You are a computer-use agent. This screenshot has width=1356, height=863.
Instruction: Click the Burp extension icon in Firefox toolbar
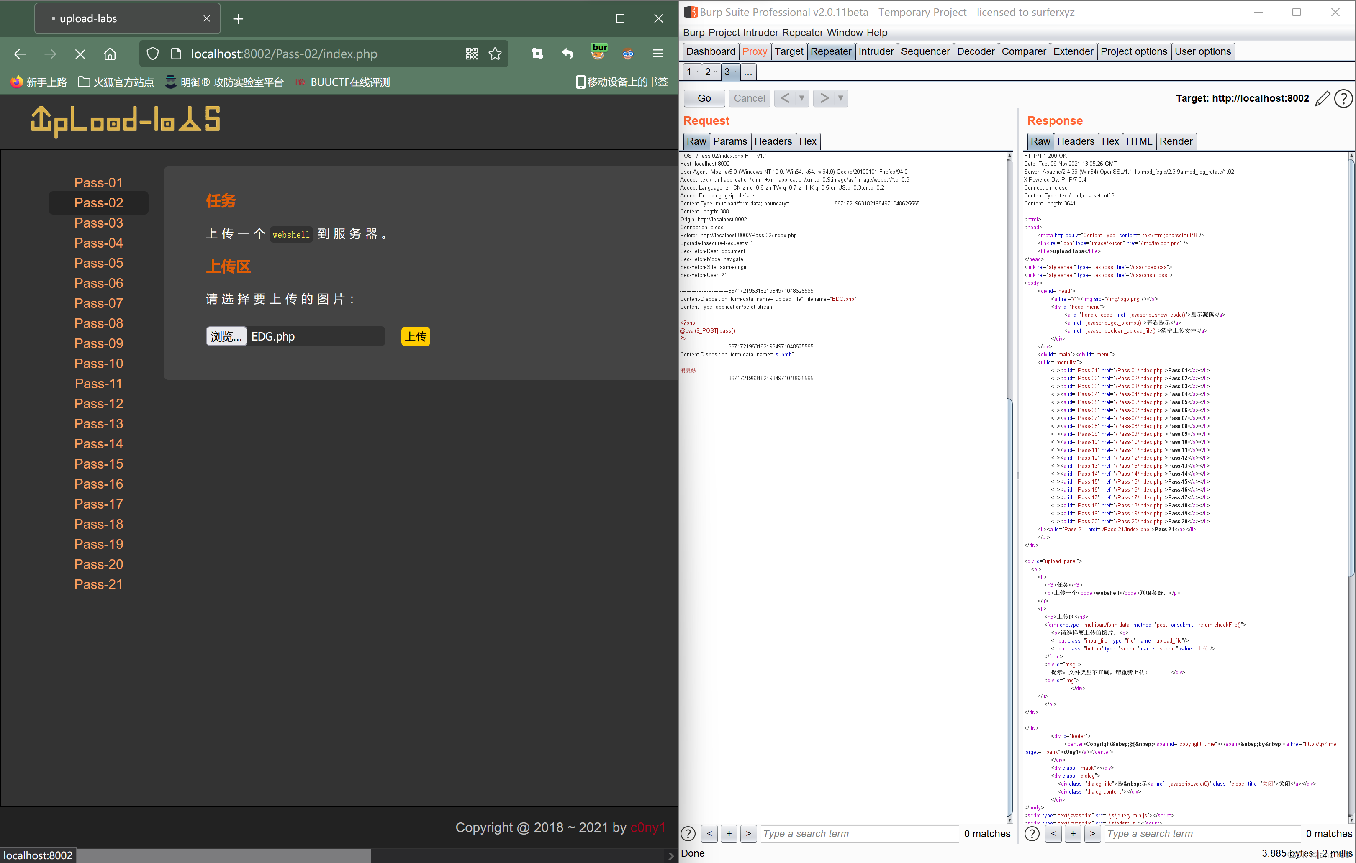598,52
